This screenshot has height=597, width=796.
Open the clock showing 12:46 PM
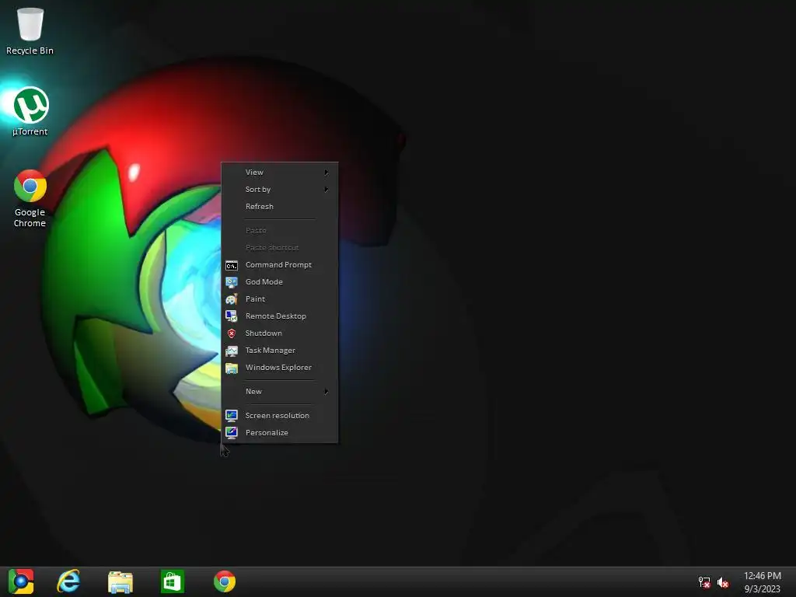tap(762, 576)
